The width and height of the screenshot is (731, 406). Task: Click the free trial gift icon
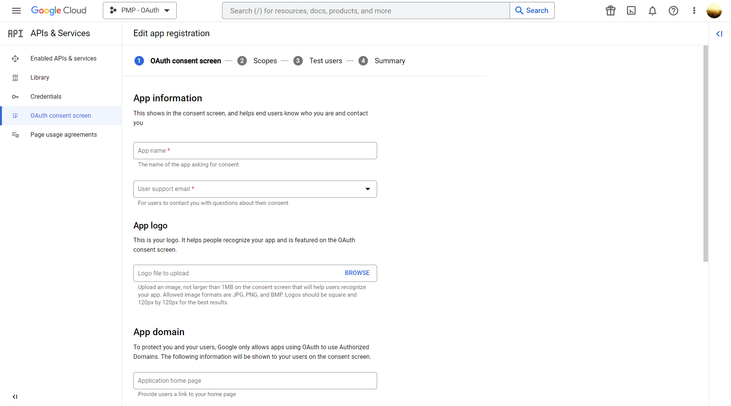610,10
